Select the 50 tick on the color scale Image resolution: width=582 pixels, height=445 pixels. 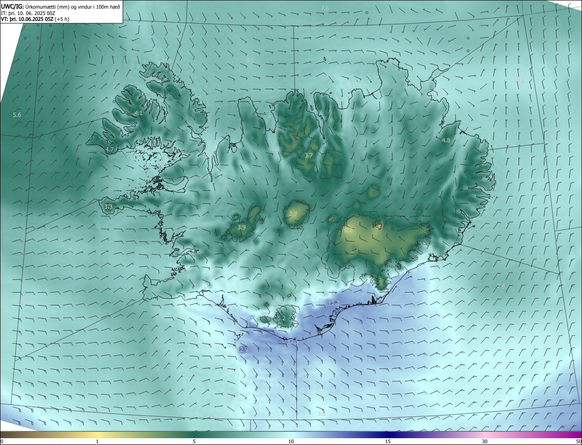[578, 441]
